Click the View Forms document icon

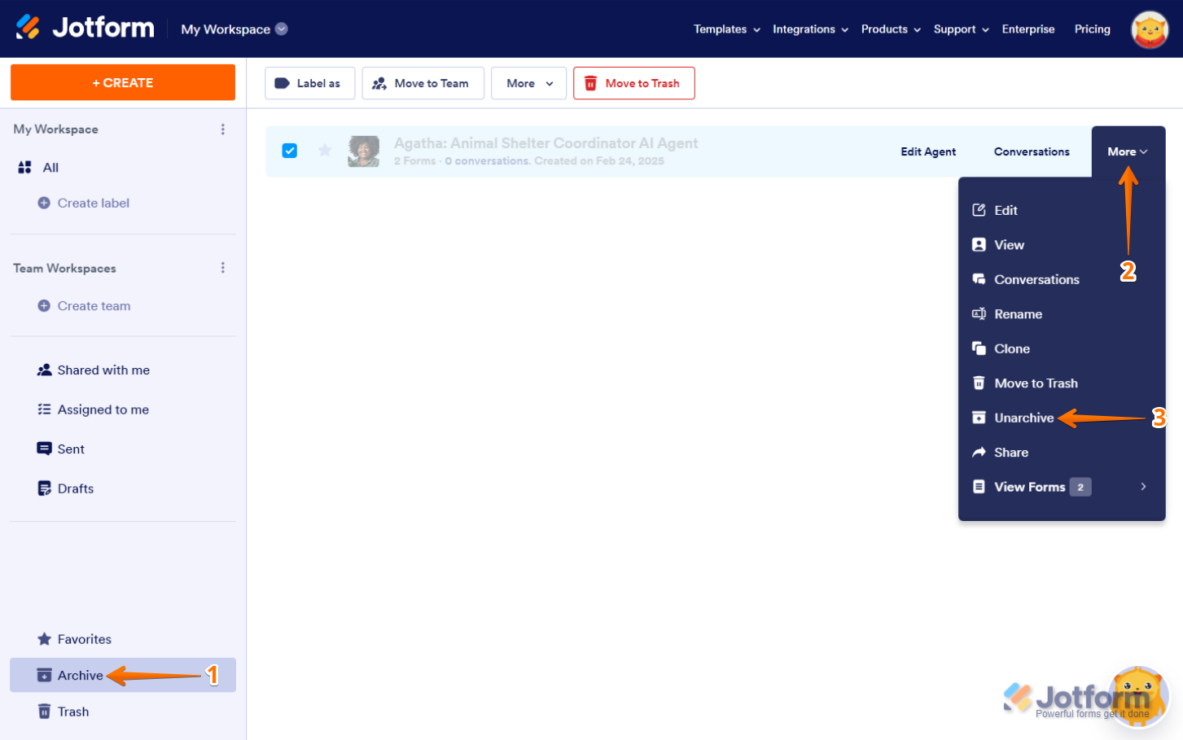coord(979,487)
